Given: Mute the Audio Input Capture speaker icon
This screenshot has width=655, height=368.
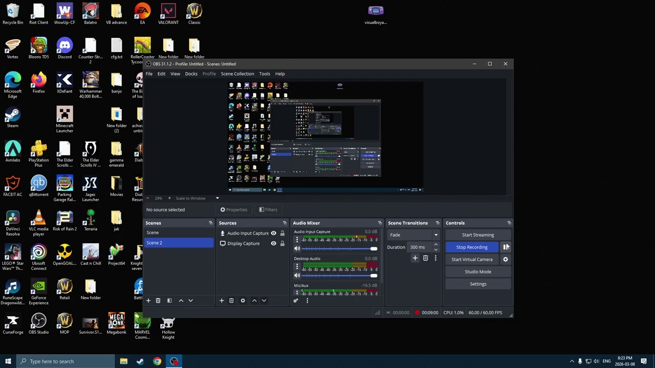Looking at the screenshot, I should pos(297,249).
